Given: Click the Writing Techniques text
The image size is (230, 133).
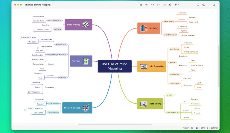Looking at the screenshot, I should click(191, 52).
